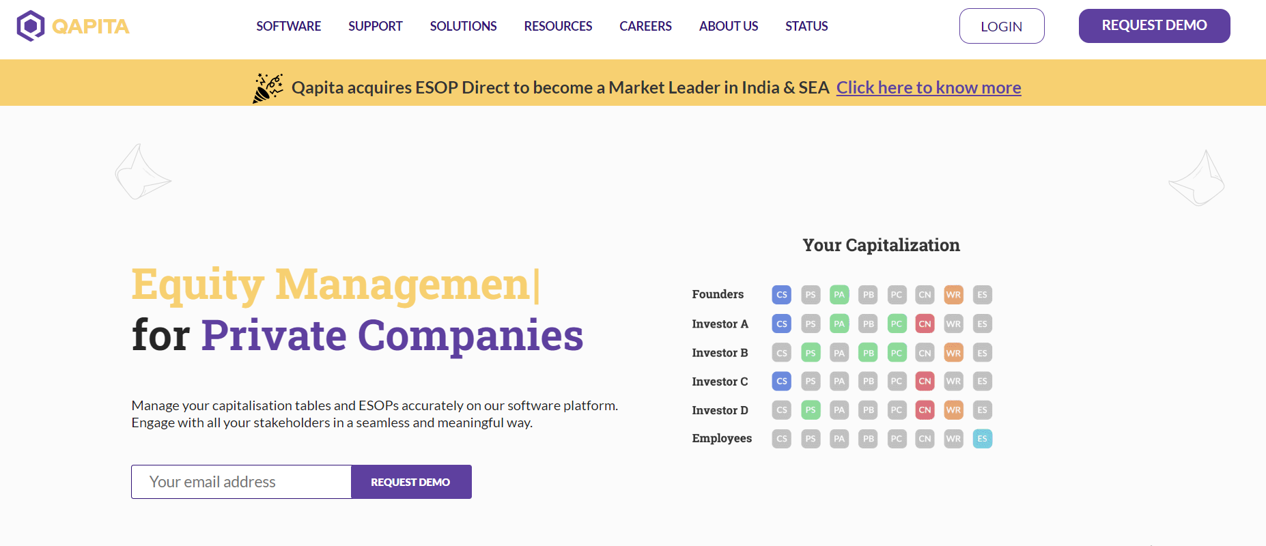Select the blue CS badge for Founders
The height and width of the screenshot is (546, 1266).
point(781,295)
